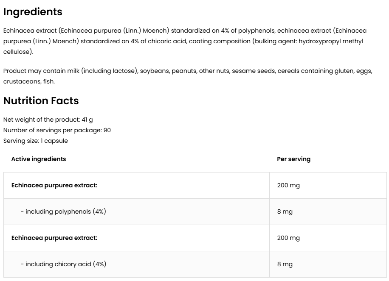Select the net weight 41 g line
389x281 pixels.
(x=48, y=120)
